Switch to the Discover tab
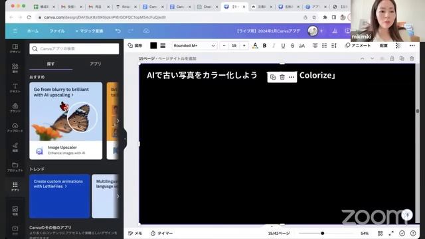Image resolution: width=425 pixels, height=239 pixels. click(x=50, y=64)
